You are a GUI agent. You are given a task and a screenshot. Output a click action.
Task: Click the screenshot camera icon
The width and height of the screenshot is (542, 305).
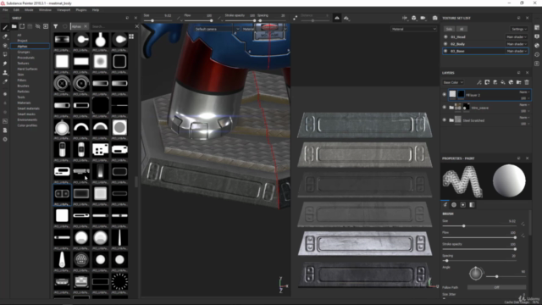pyautogui.click(x=434, y=18)
